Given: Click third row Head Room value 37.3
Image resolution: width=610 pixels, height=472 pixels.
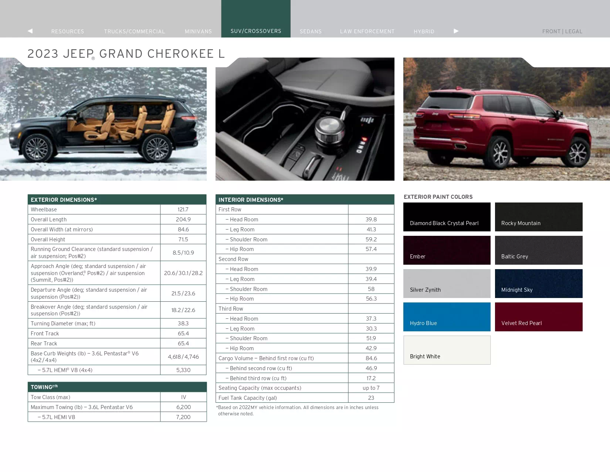Looking at the screenshot, I should tap(371, 319).
